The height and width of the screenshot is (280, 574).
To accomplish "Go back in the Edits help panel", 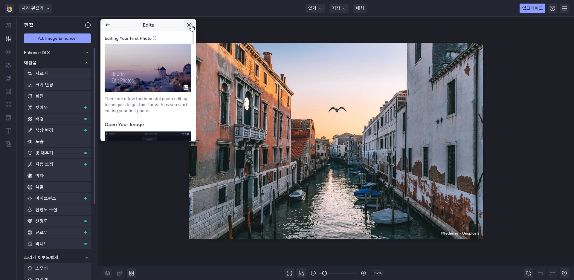I will tap(108, 25).
